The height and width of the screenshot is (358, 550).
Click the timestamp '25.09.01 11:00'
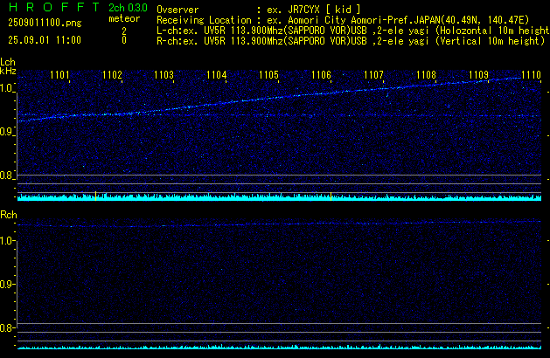[45, 40]
